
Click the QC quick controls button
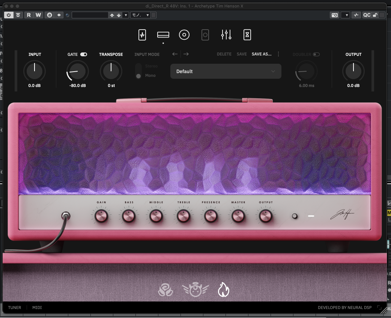tap(367, 15)
